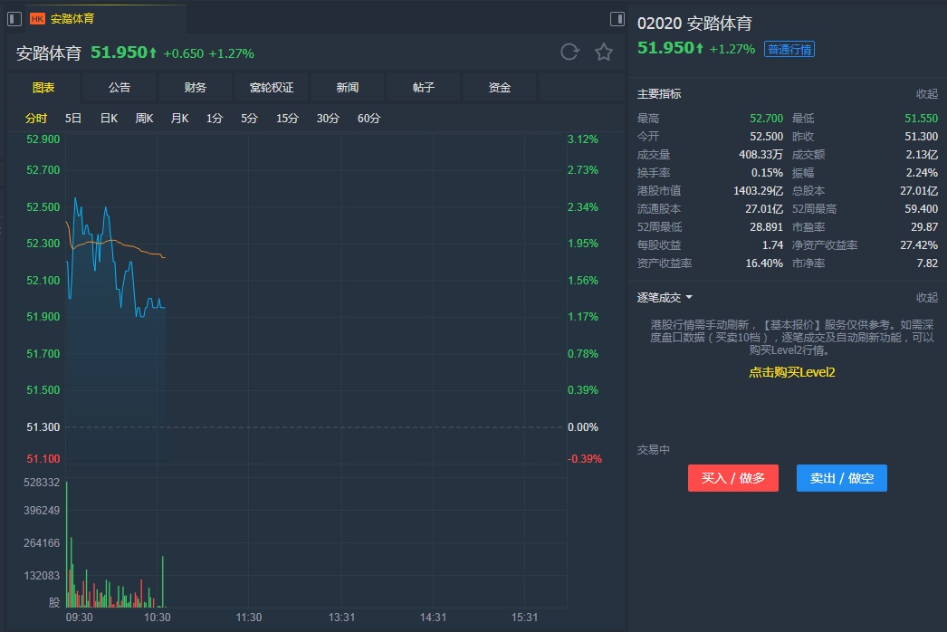Image resolution: width=947 pixels, height=632 pixels.
Task: Click the 最低 value 51.550
Action: (921, 119)
